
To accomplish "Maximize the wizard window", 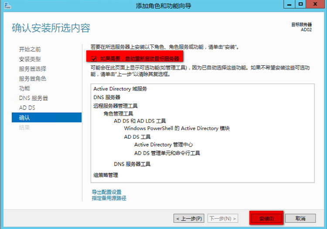I will tap(300, 4).
